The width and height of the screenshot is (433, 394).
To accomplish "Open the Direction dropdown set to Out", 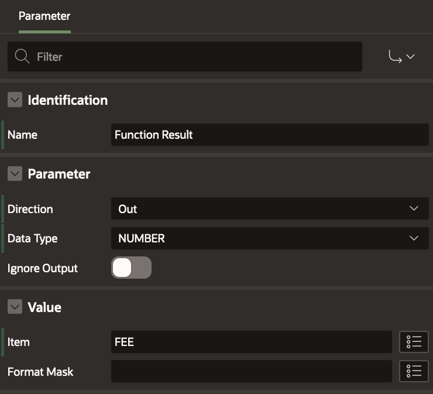I will [x=269, y=209].
